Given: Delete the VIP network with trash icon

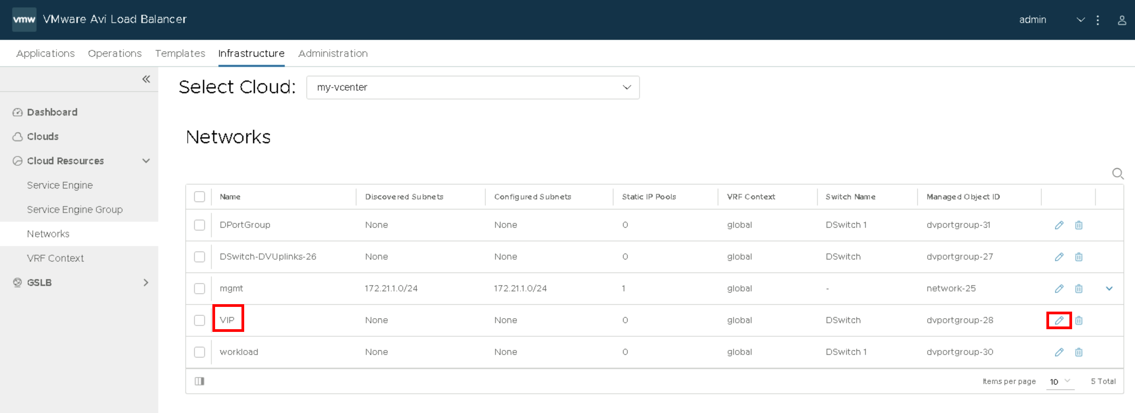Looking at the screenshot, I should 1079,320.
